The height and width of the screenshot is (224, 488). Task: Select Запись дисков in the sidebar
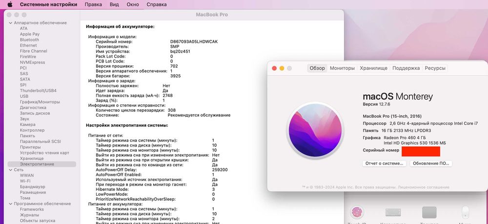coord(35,113)
